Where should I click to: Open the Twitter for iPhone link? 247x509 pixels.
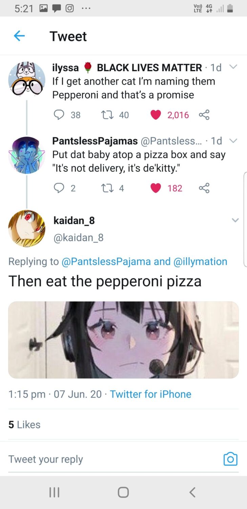point(150,394)
